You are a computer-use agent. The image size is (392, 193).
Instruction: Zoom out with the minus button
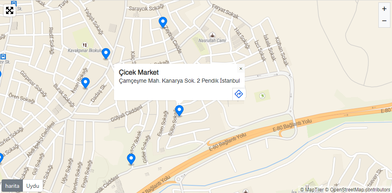[x=384, y=21]
